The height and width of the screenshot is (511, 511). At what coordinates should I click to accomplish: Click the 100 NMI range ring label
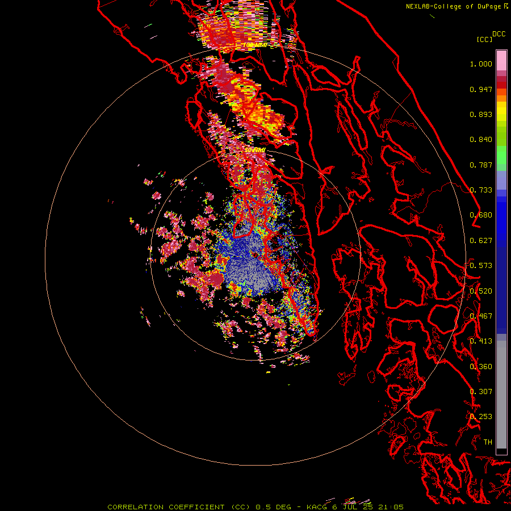coord(255,45)
